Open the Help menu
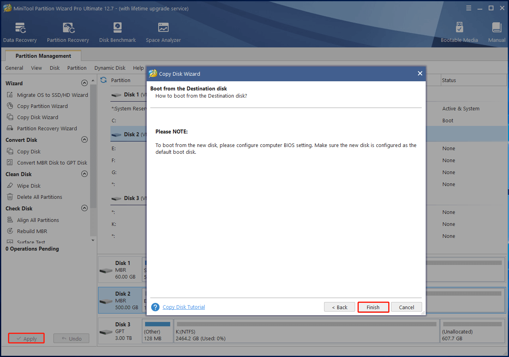Viewport: 509px width, 357px height. click(x=138, y=68)
